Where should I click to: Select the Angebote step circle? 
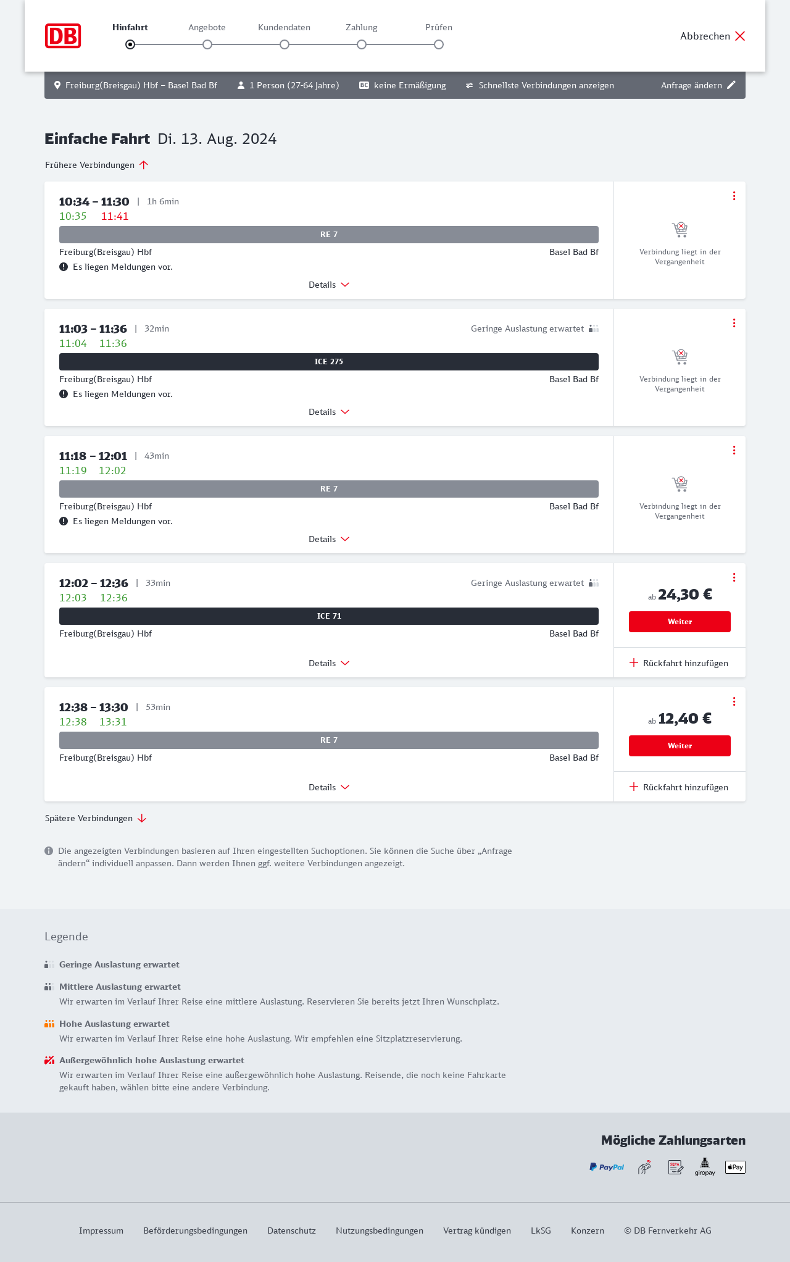point(207,44)
